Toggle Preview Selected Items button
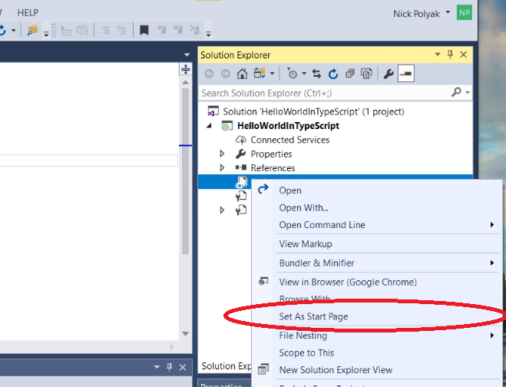Image resolution: width=506 pixels, height=387 pixels. (x=406, y=74)
